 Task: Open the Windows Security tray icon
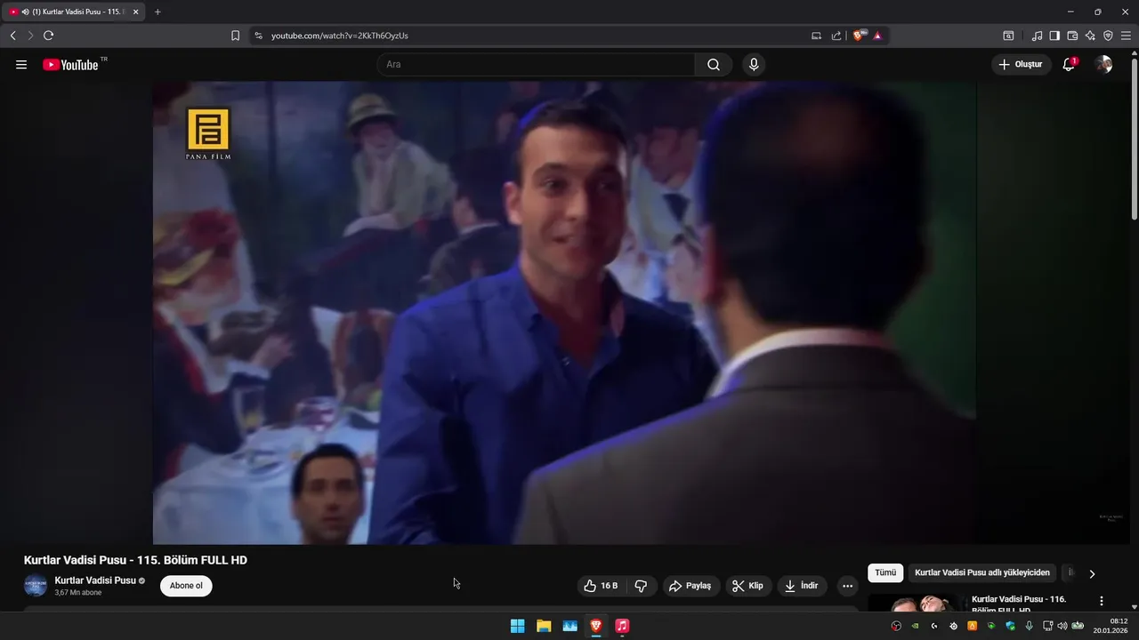click(x=1010, y=626)
